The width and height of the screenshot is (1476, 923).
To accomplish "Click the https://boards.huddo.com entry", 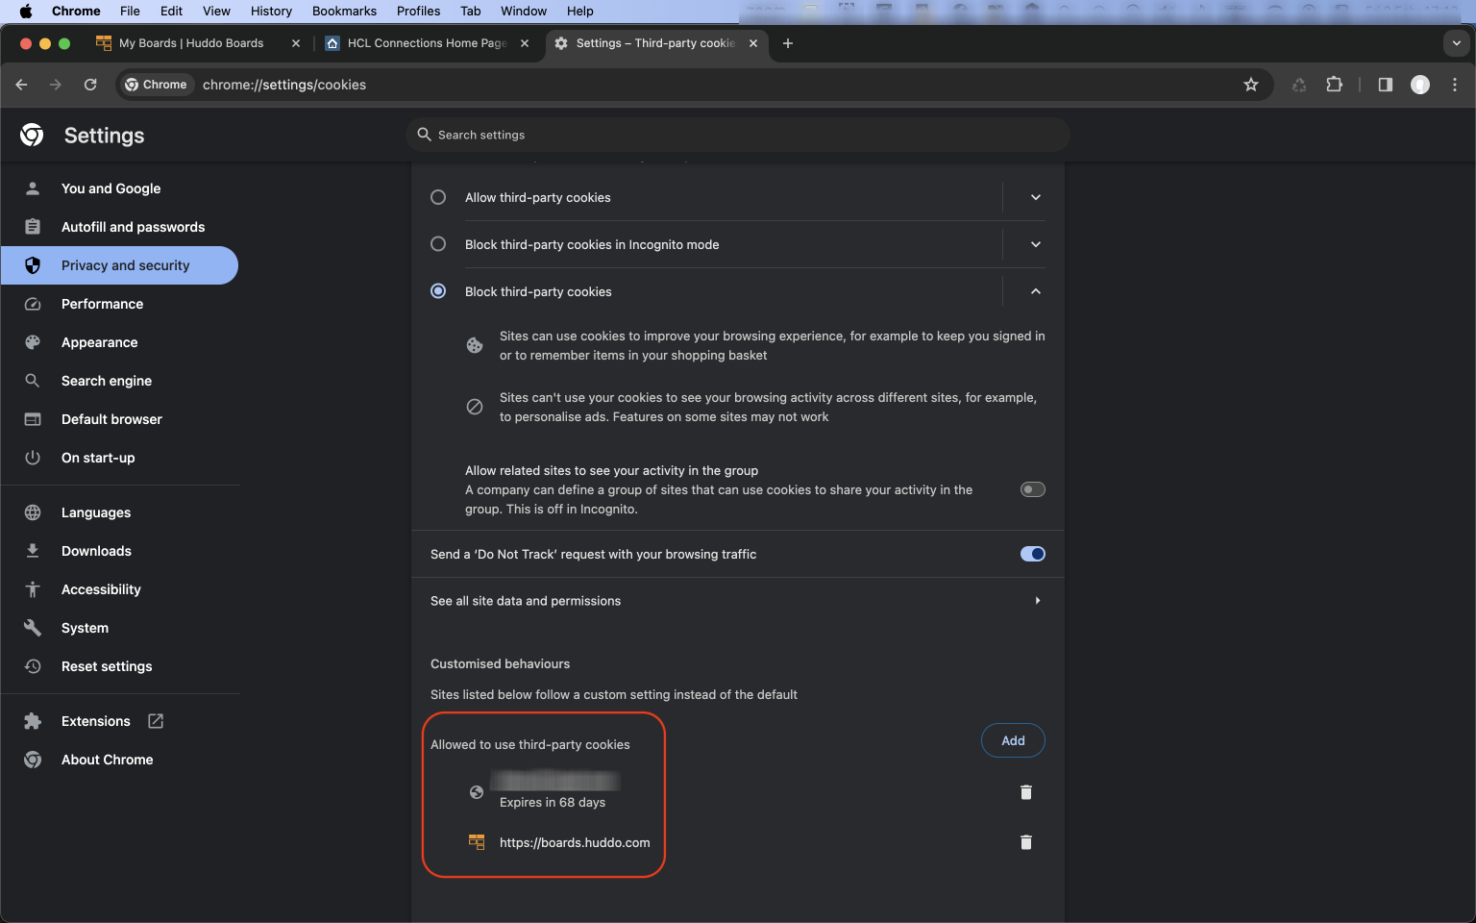I will click(x=575, y=842).
